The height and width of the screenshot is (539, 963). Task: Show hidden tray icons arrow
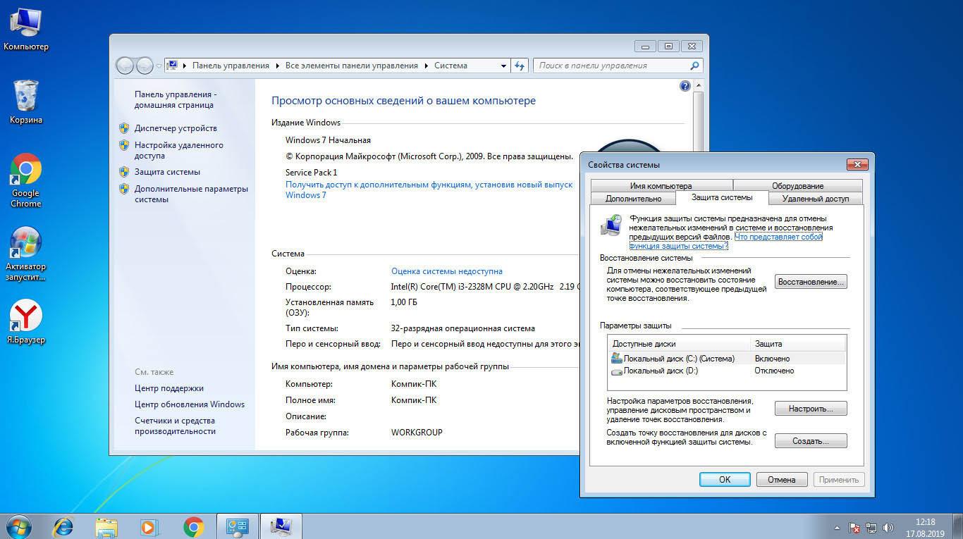pyautogui.click(x=837, y=527)
